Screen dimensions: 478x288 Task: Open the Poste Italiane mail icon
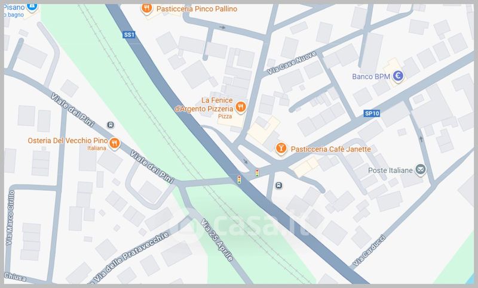tap(421, 169)
